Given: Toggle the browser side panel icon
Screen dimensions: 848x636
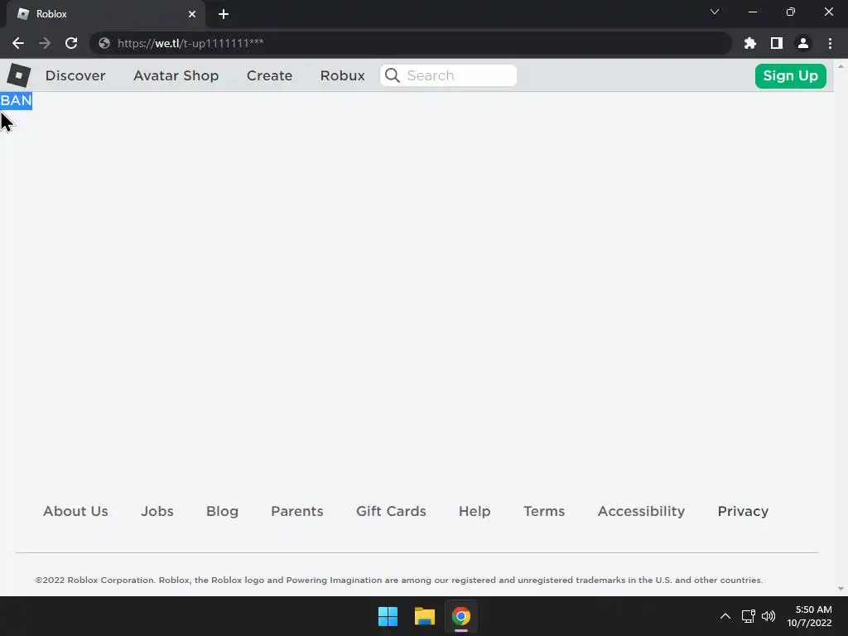Looking at the screenshot, I should point(777,43).
